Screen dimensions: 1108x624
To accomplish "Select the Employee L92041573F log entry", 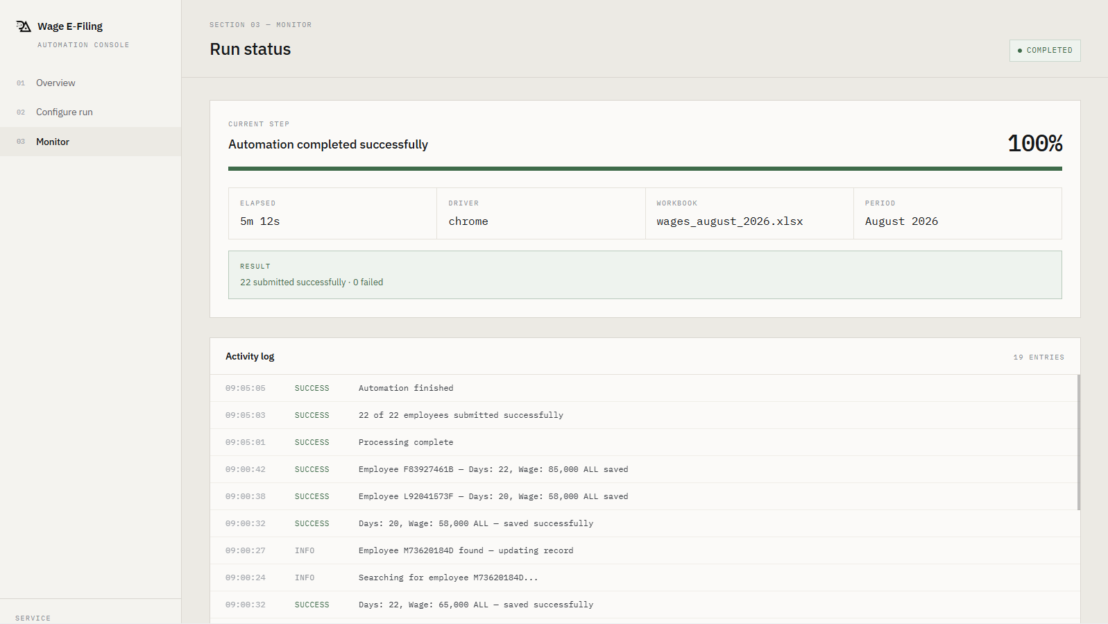I will pos(644,496).
